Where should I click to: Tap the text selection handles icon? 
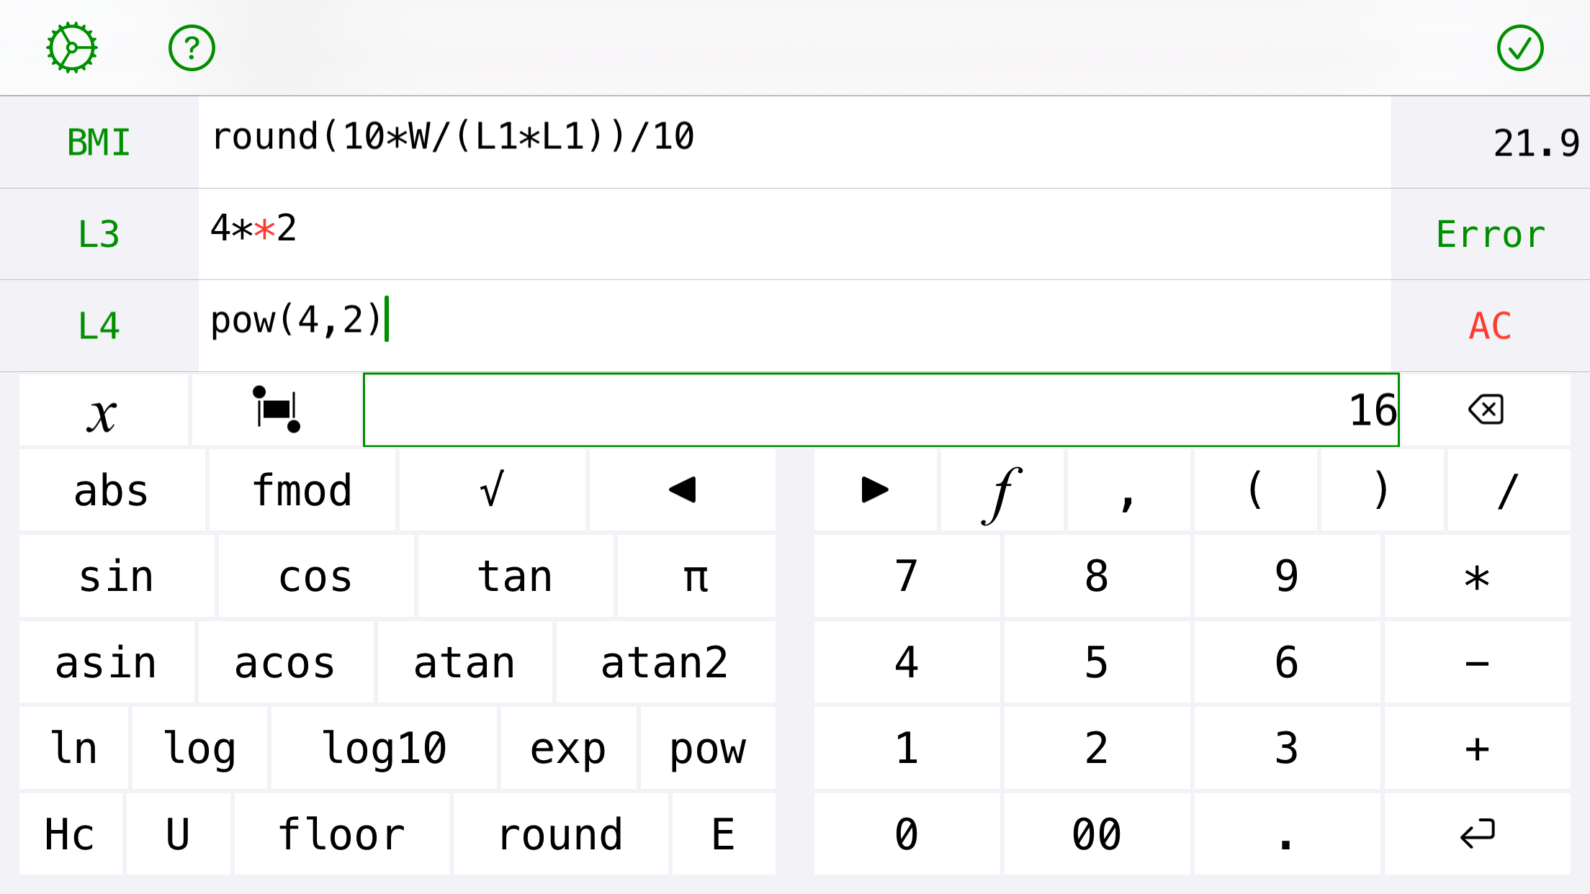[276, 410]
